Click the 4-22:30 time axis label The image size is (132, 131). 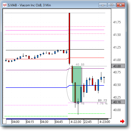click(76, 122)
